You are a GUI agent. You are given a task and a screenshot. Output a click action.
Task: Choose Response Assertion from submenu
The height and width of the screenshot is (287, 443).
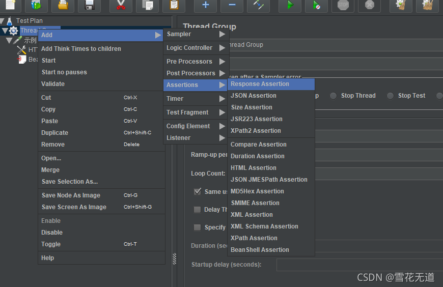coord(271,84)
